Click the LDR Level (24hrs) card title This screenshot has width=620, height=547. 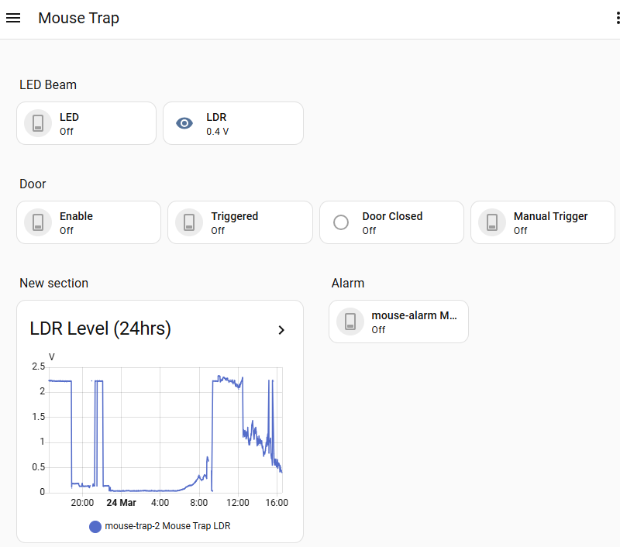(100, 329)
